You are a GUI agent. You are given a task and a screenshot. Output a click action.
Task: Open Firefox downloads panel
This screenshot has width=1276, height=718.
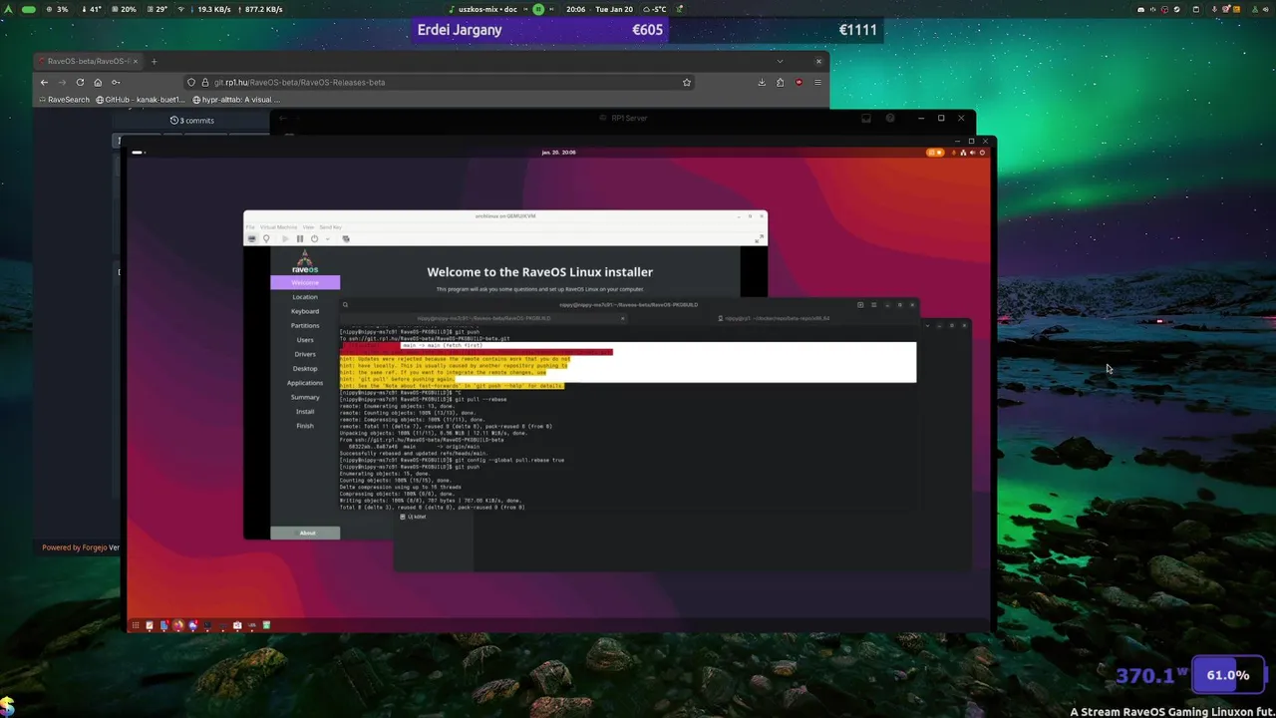pyautogui.click(x=762, y=82)
